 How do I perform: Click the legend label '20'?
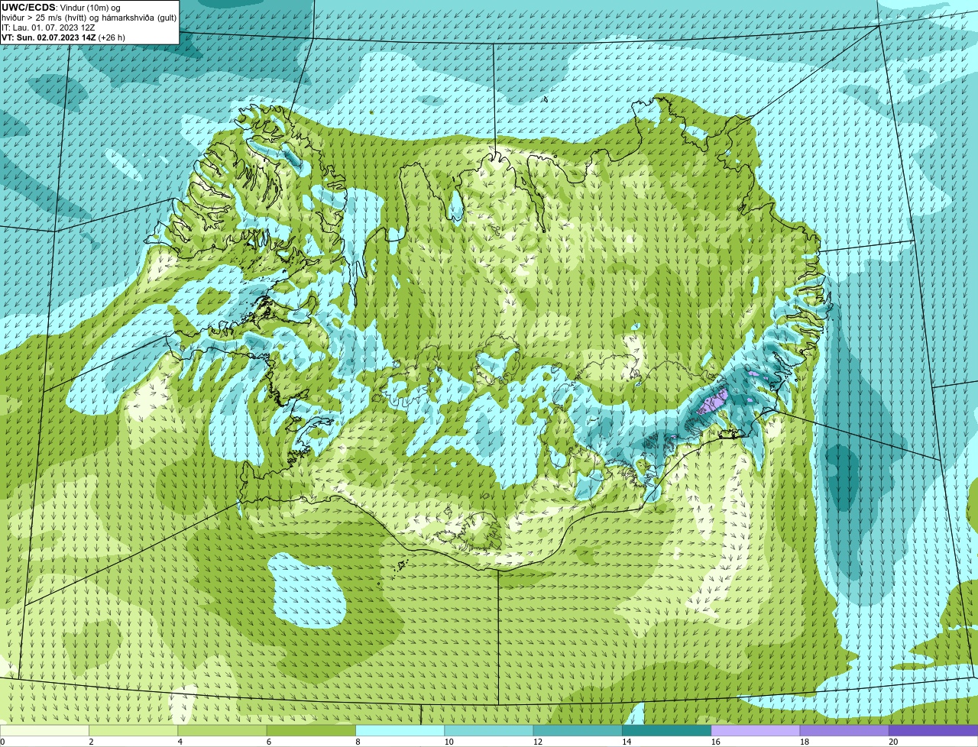(x=893, y=742)
